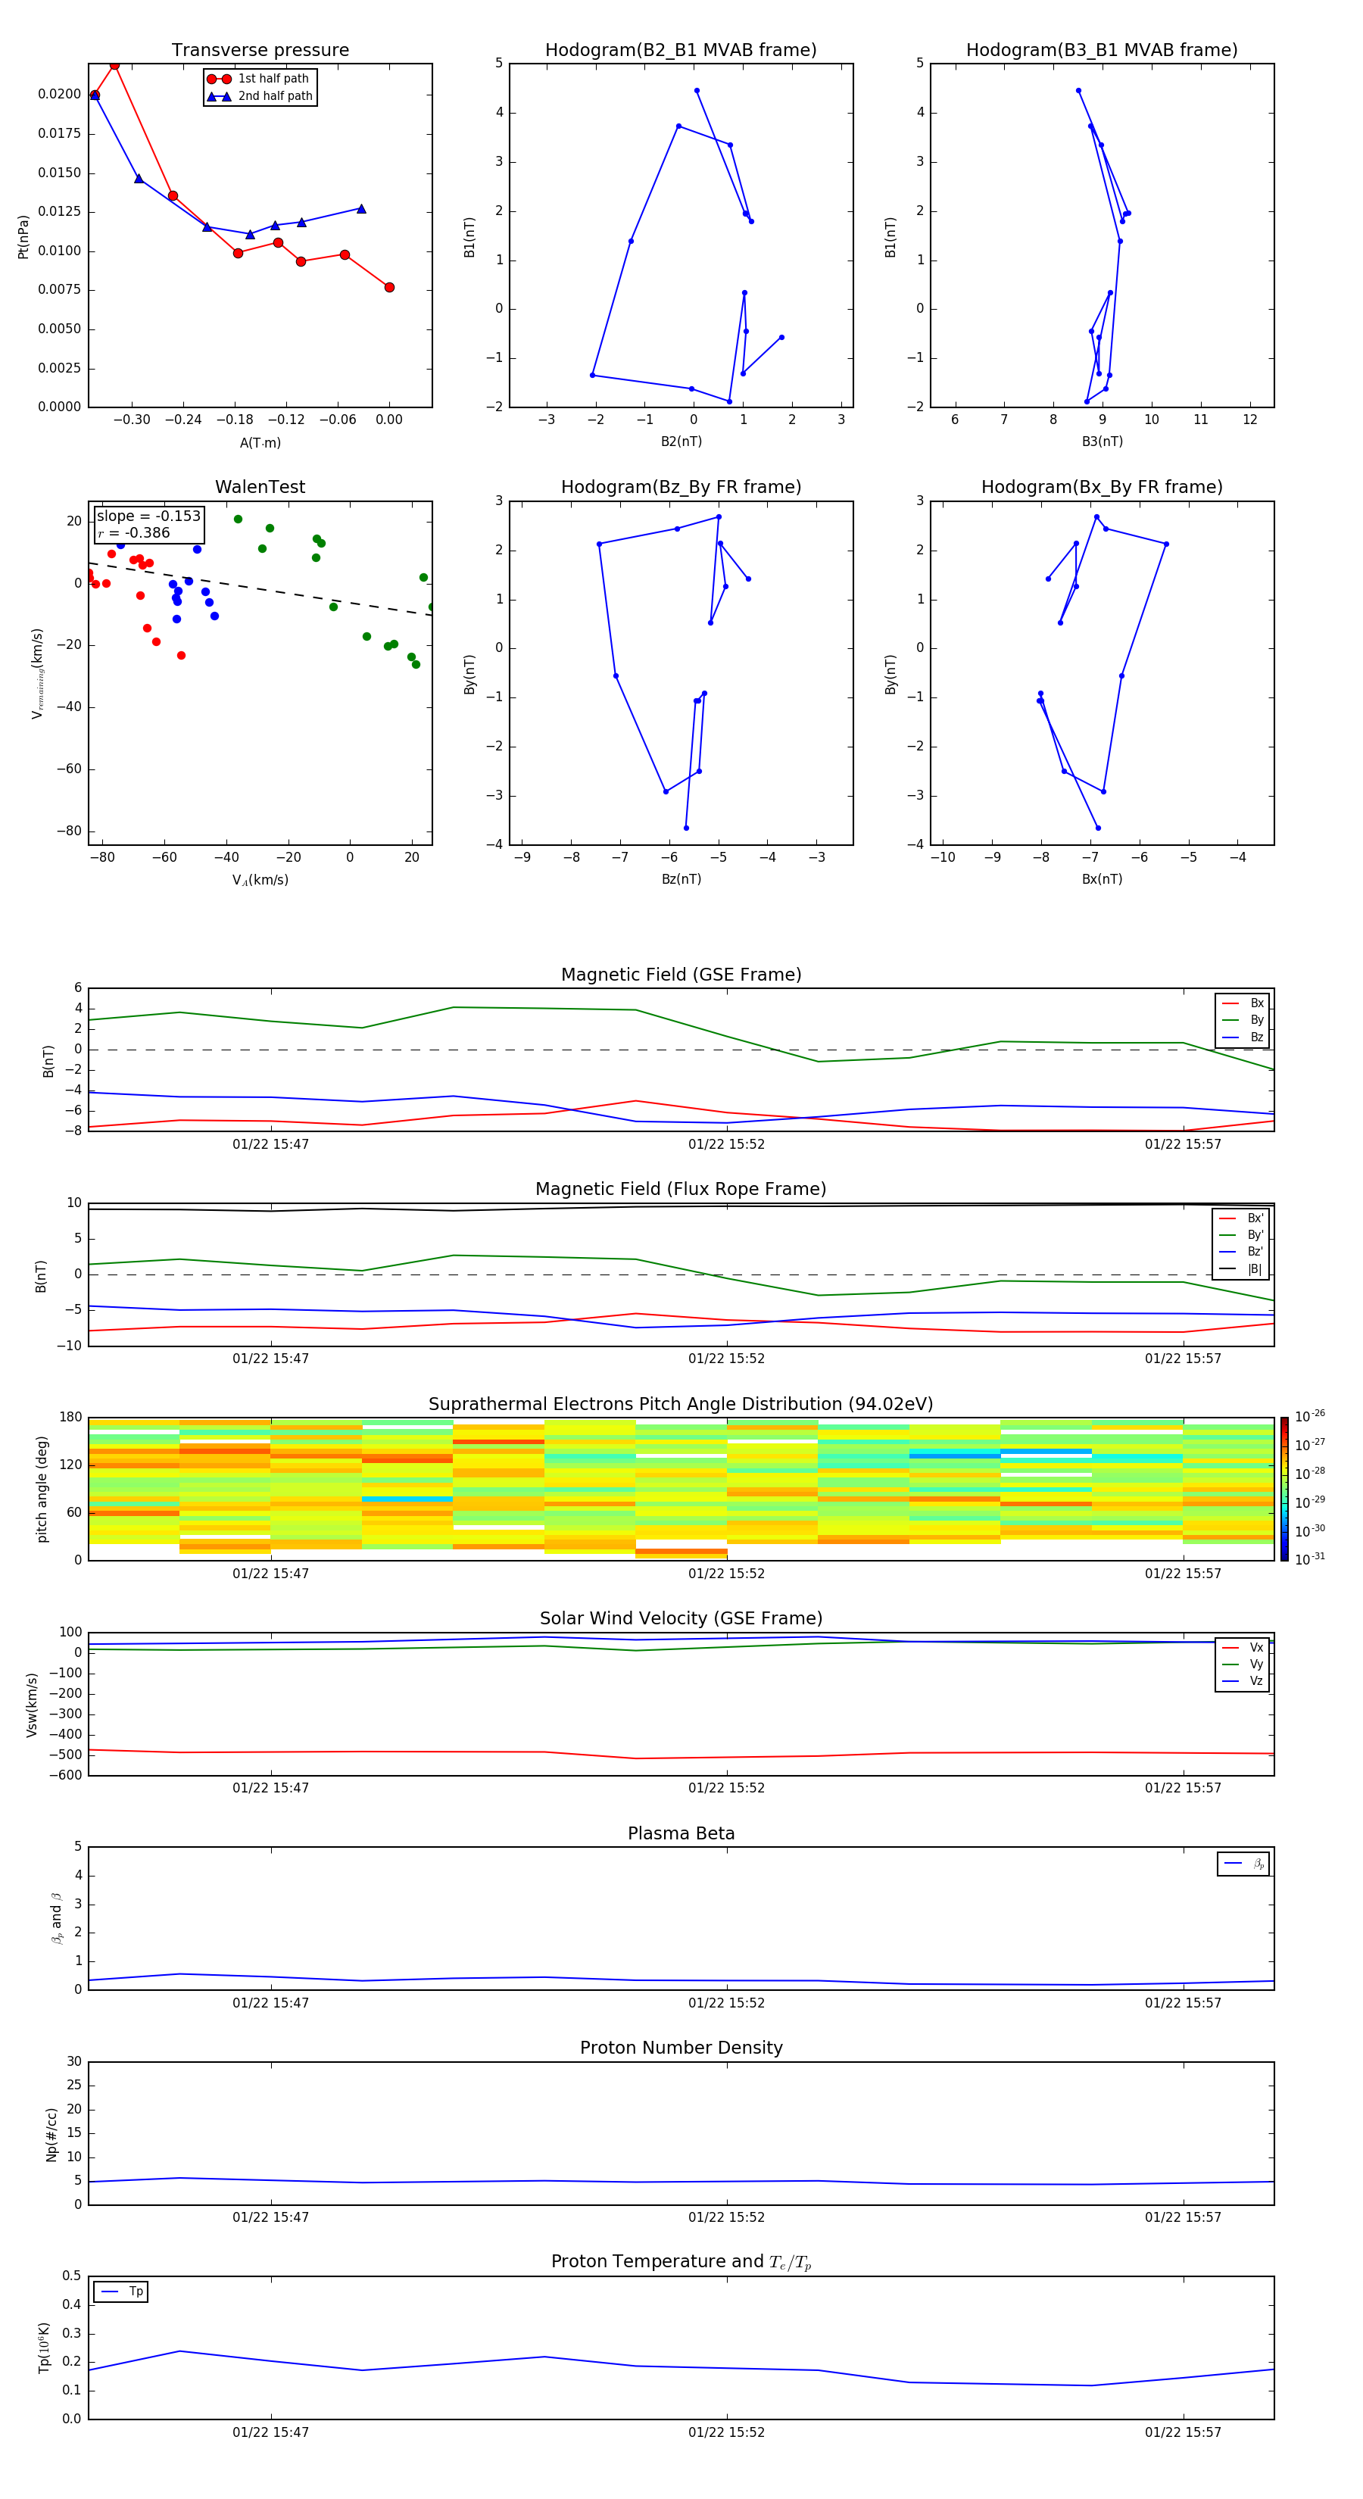Click the 'Hodogram(B2_B1 MVAB frame)' title
Image resolution: width=1363 pixels, height=2499 pixels.
coord(681,51)
